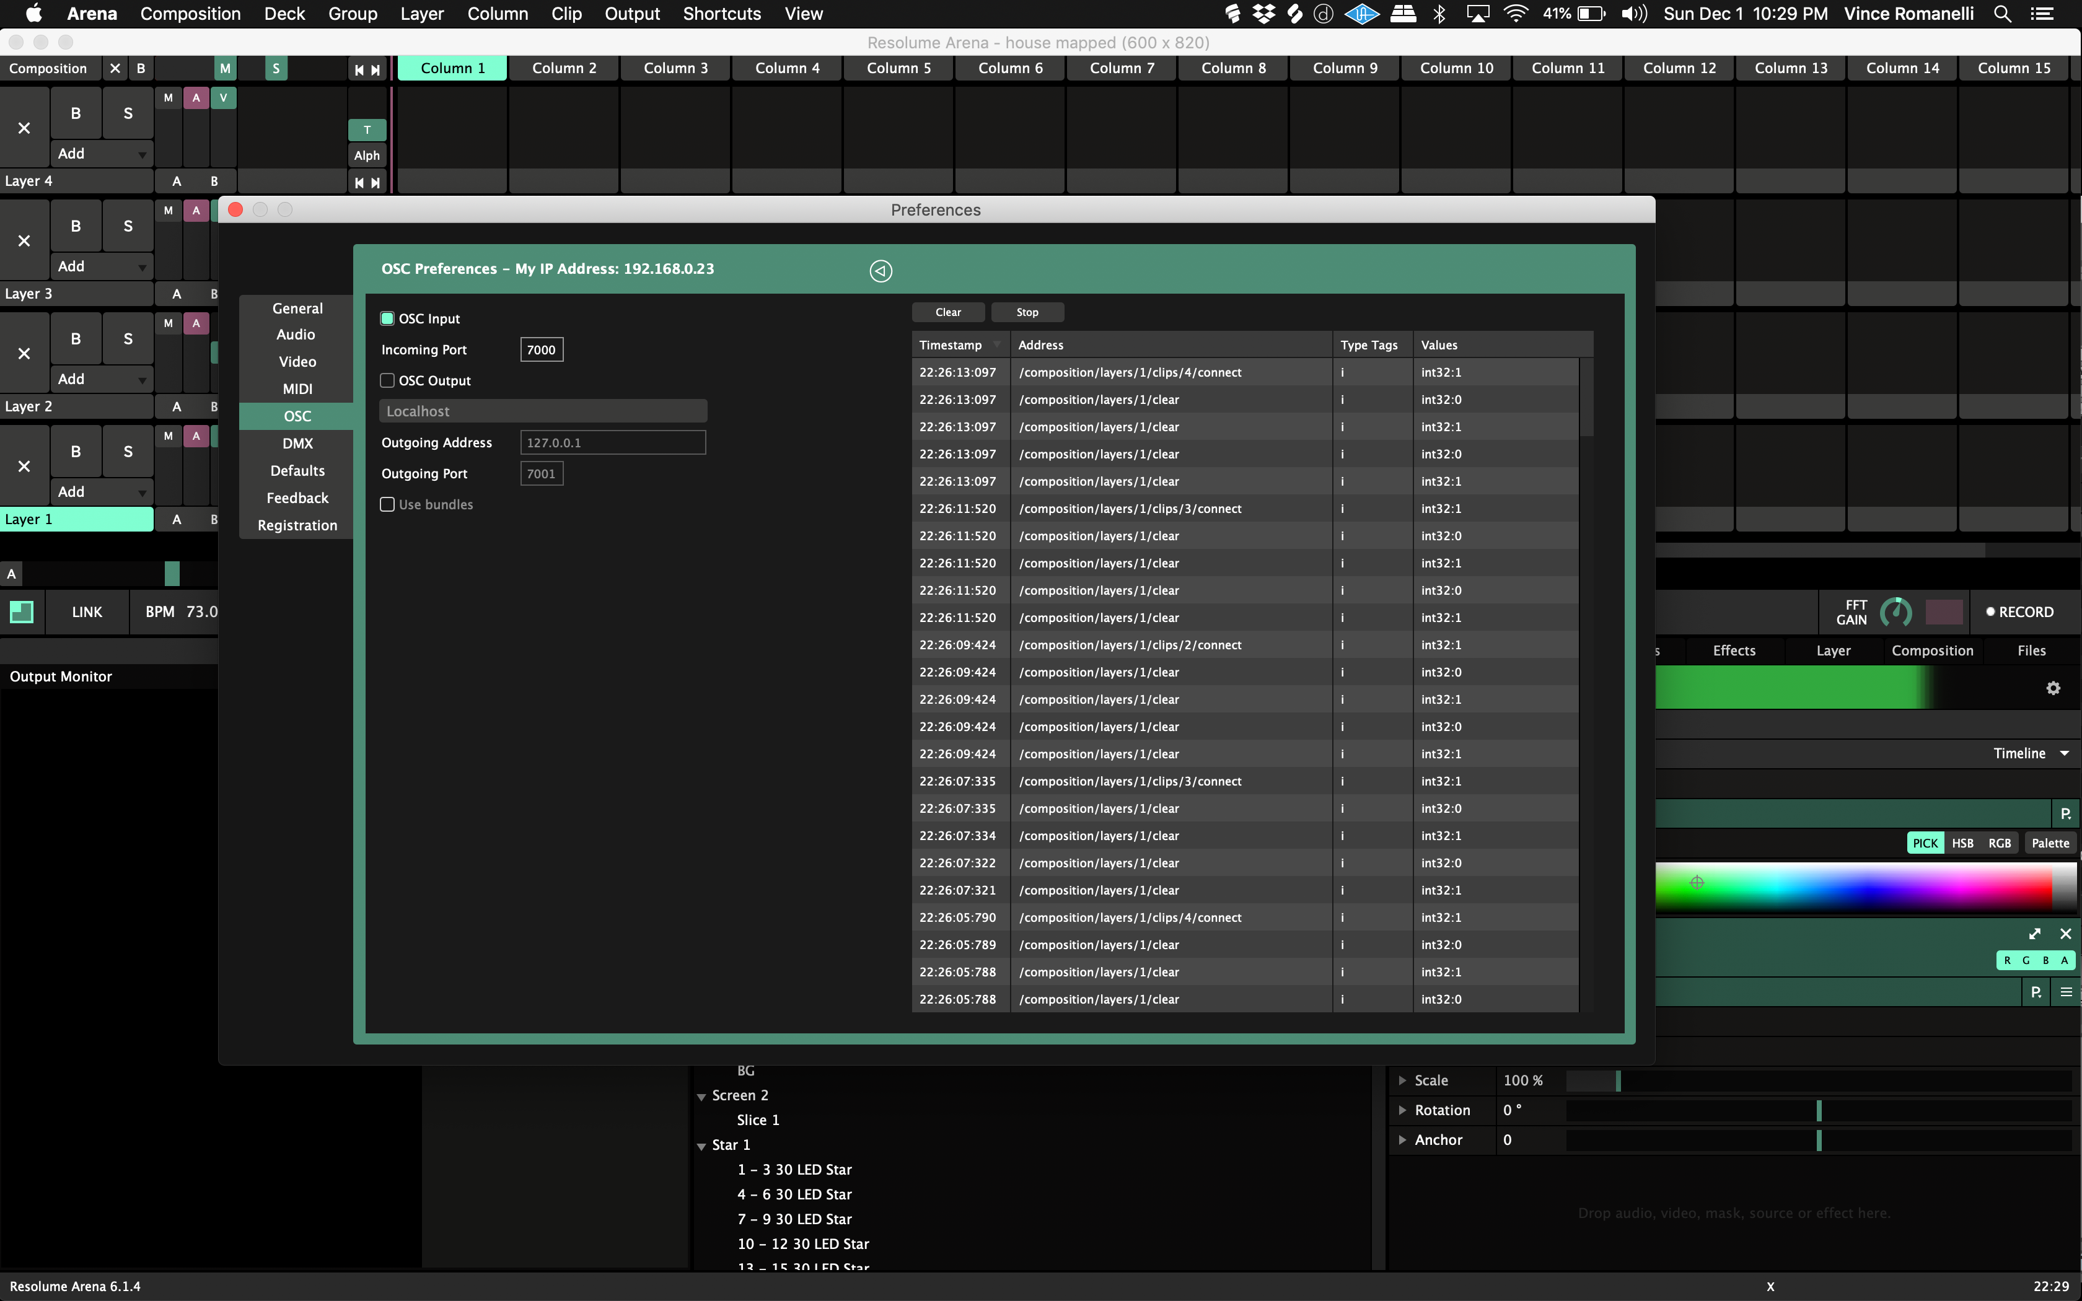Click the Spotlight search icon in menu bar

[x=2002, y=14]
